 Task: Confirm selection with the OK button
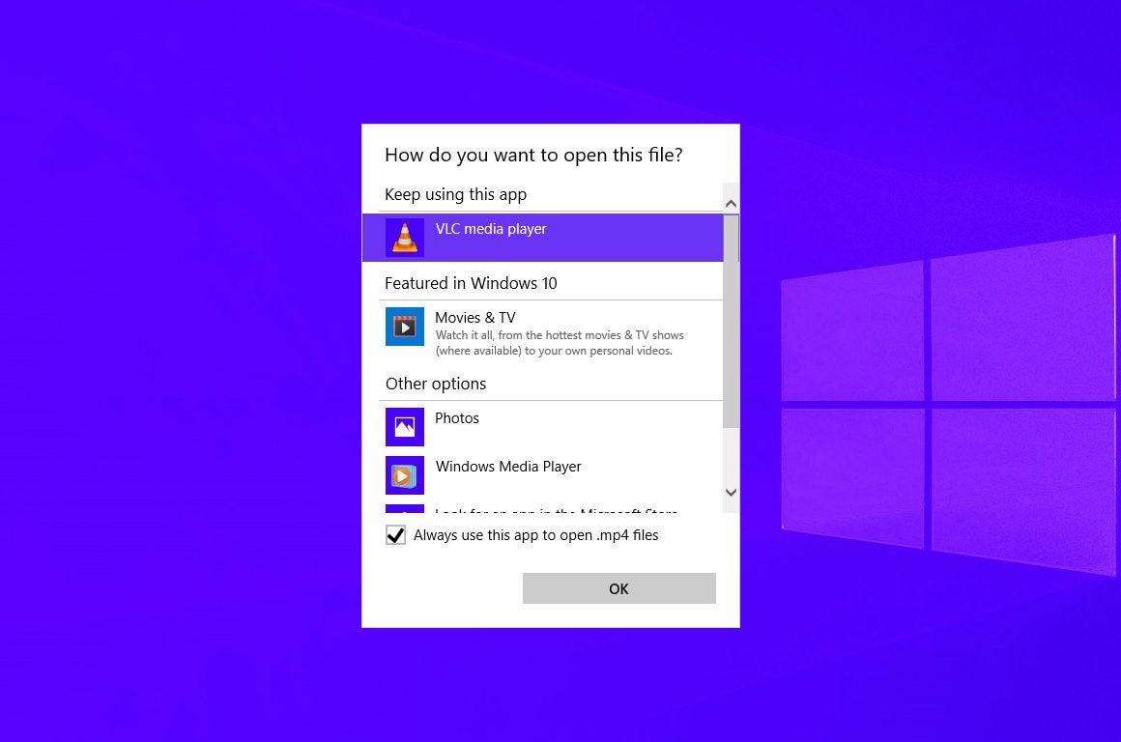(619, 588)
